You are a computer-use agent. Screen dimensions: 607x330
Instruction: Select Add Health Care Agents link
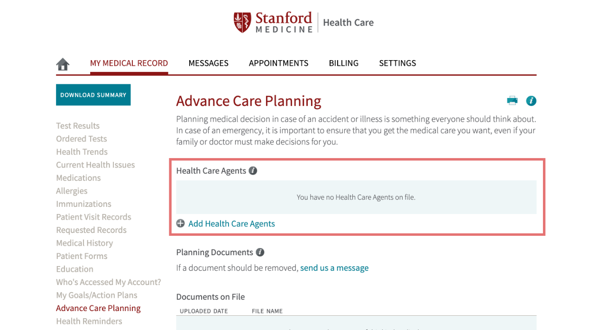(x=231, y=223)
